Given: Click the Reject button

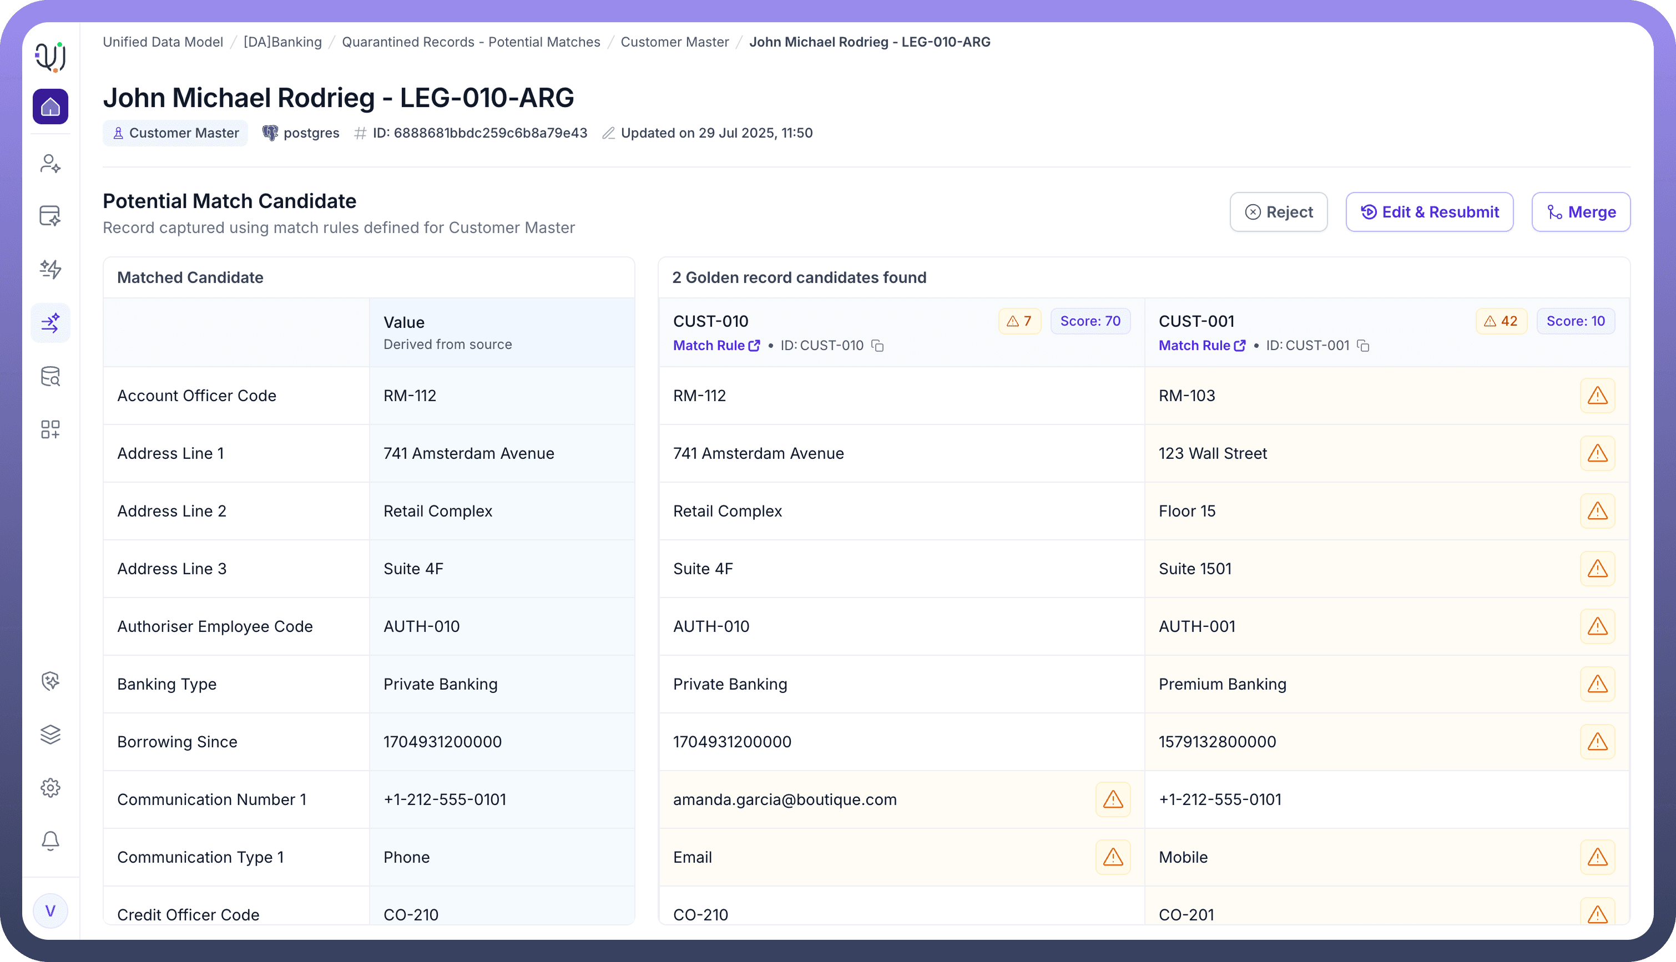Looking at the screenshot, I should point(1278,212).
